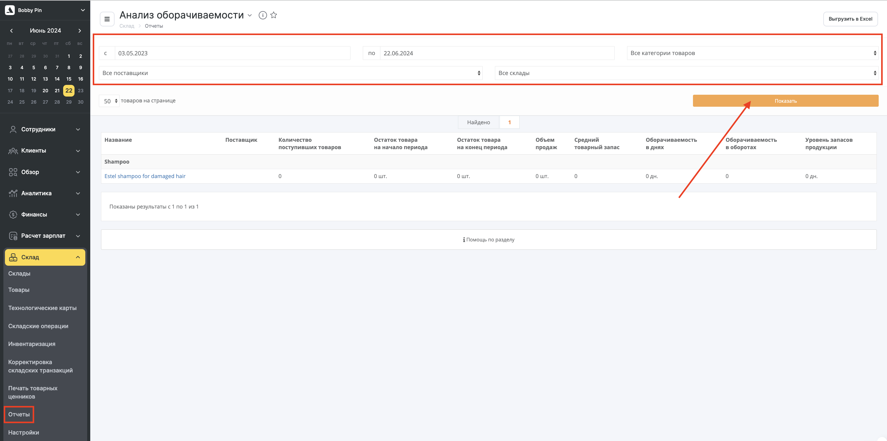Click the Средний товарный запас header
Screen dimensions: 887x441
(597, 143)
